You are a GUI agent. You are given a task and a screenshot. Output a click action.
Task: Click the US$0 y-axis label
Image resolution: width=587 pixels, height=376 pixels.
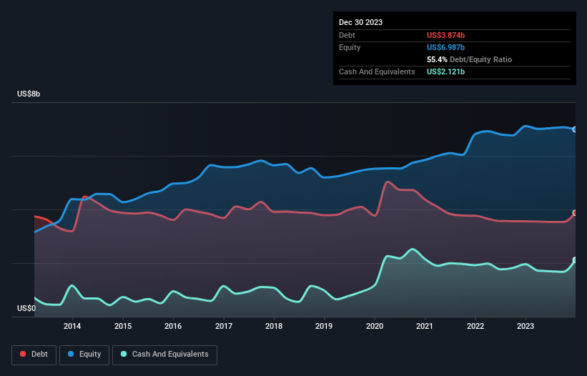click(26, 308)
